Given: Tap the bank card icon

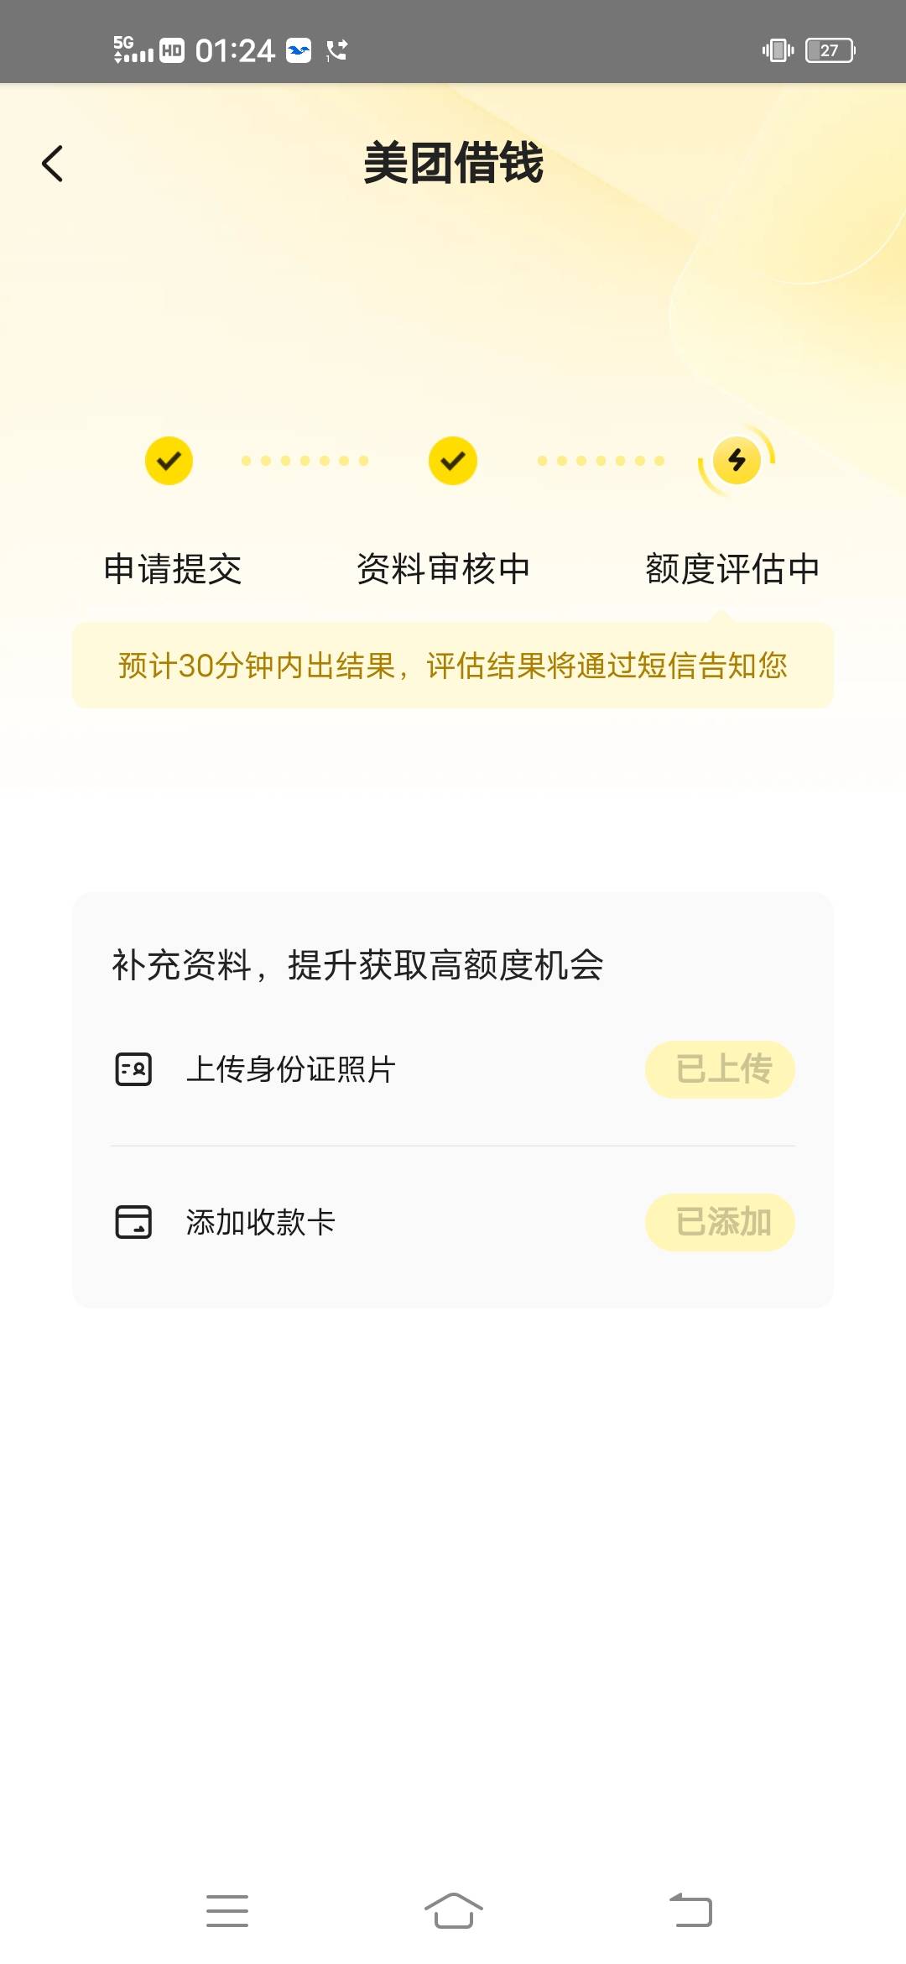Looking at the screenshot, I should [x=133, y=1222].
